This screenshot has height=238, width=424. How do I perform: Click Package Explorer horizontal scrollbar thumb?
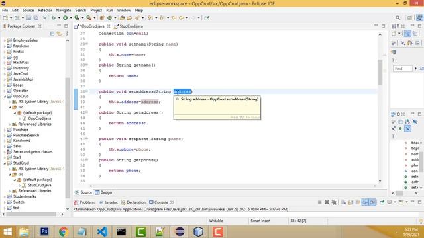tap(31, 214)
